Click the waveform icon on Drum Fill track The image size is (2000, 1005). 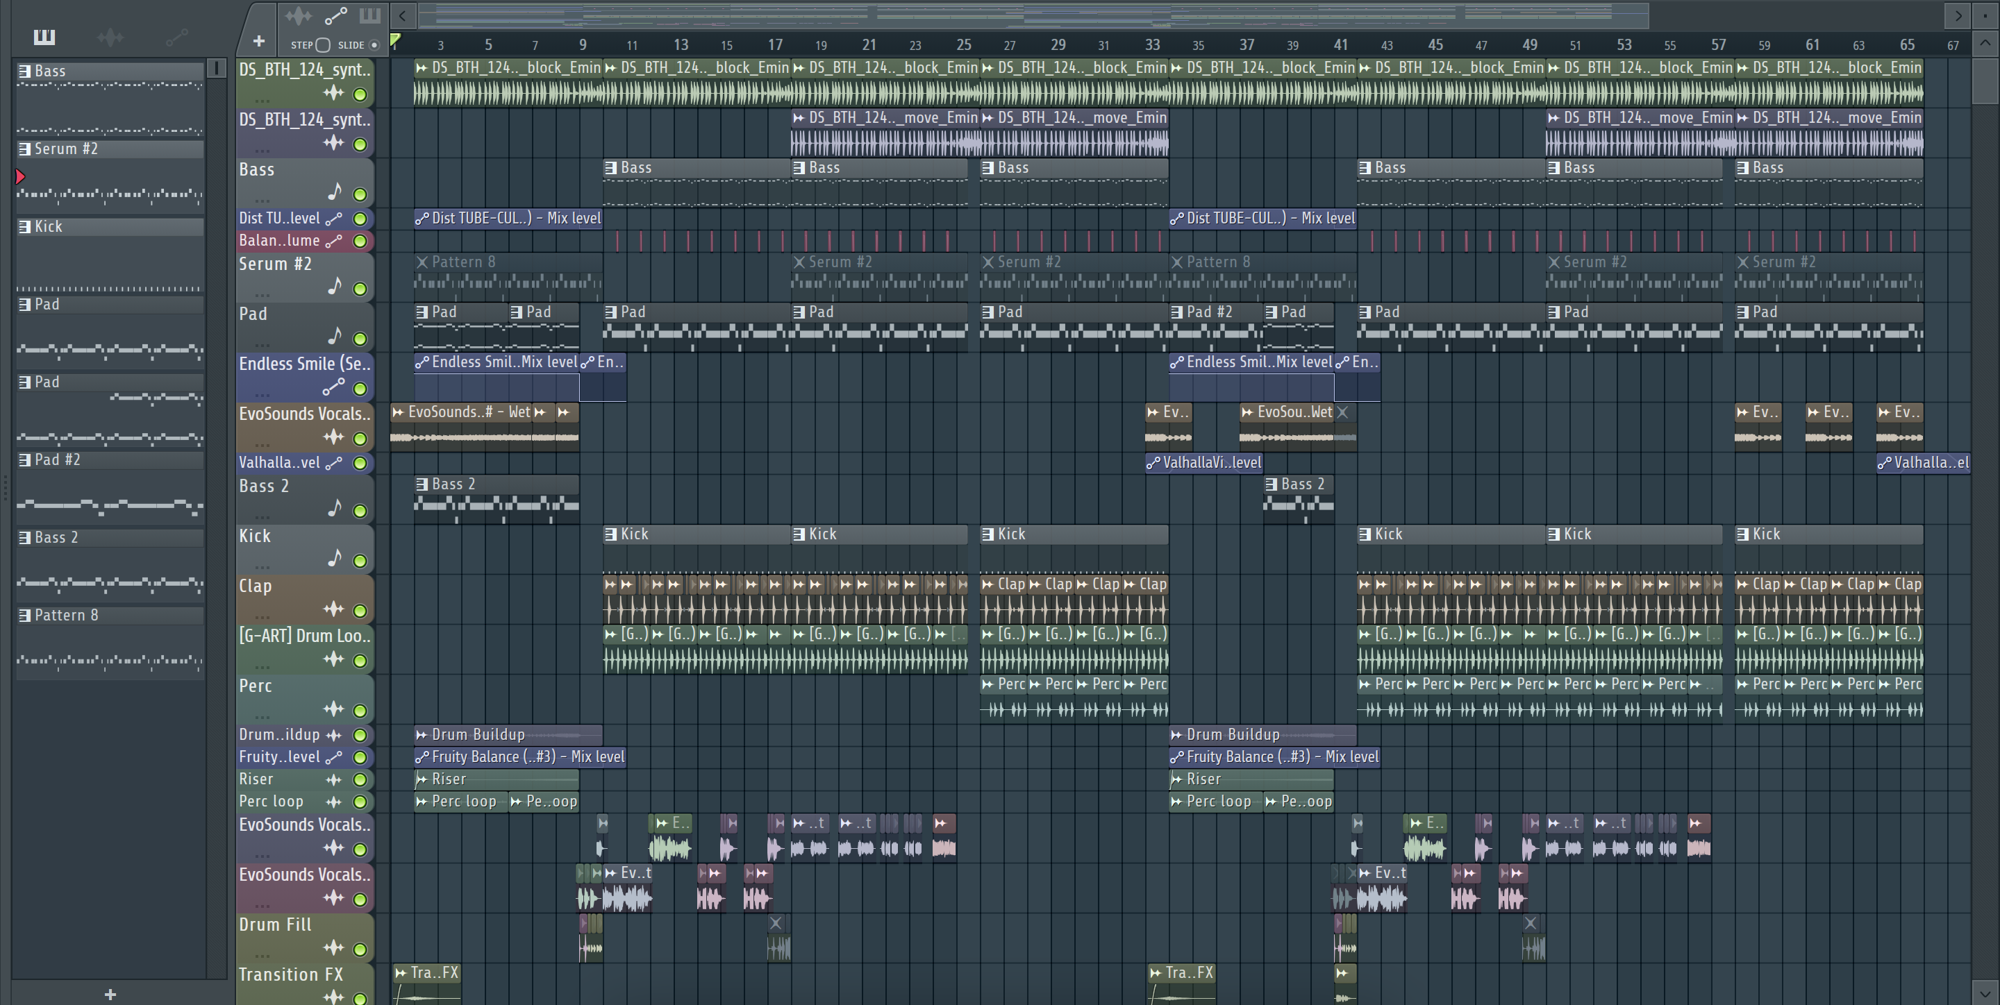[334, 947]
